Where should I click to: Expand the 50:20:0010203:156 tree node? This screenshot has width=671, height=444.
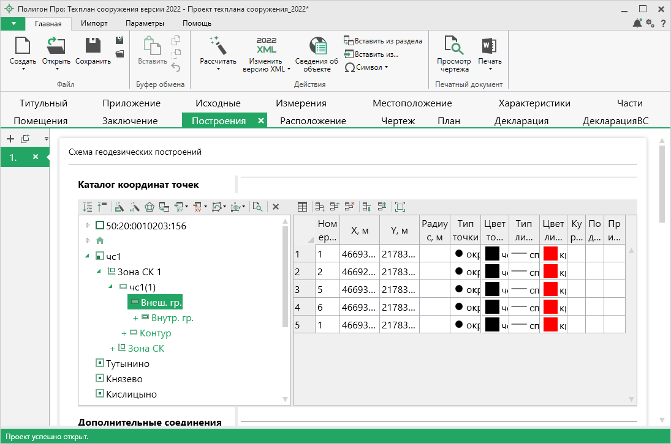(88, 226)
